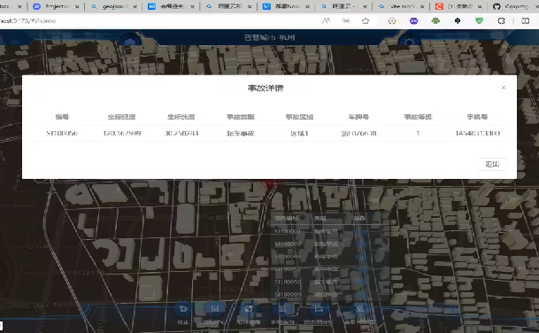
Task: Select the longitude value 120.167999
Action: [121, 133]
